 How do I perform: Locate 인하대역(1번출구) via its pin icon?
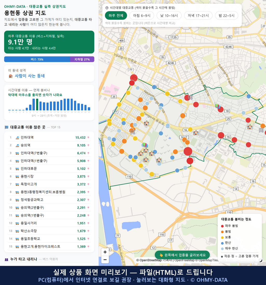point(88,161)
